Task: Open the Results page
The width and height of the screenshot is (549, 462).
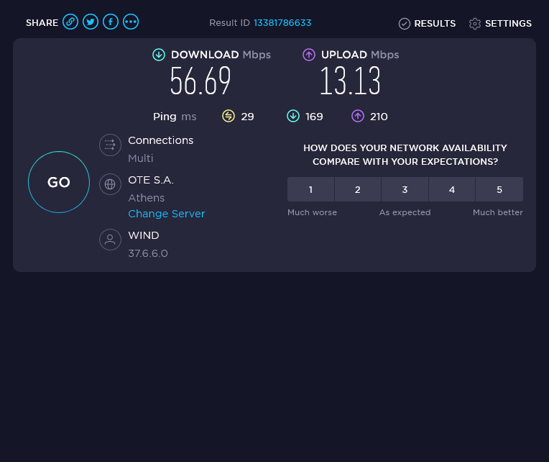Action: (x=428, y=24)
